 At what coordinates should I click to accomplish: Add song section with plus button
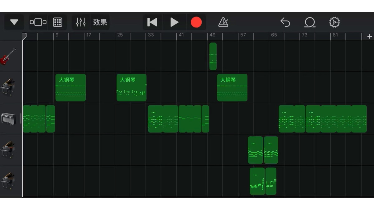370,36
